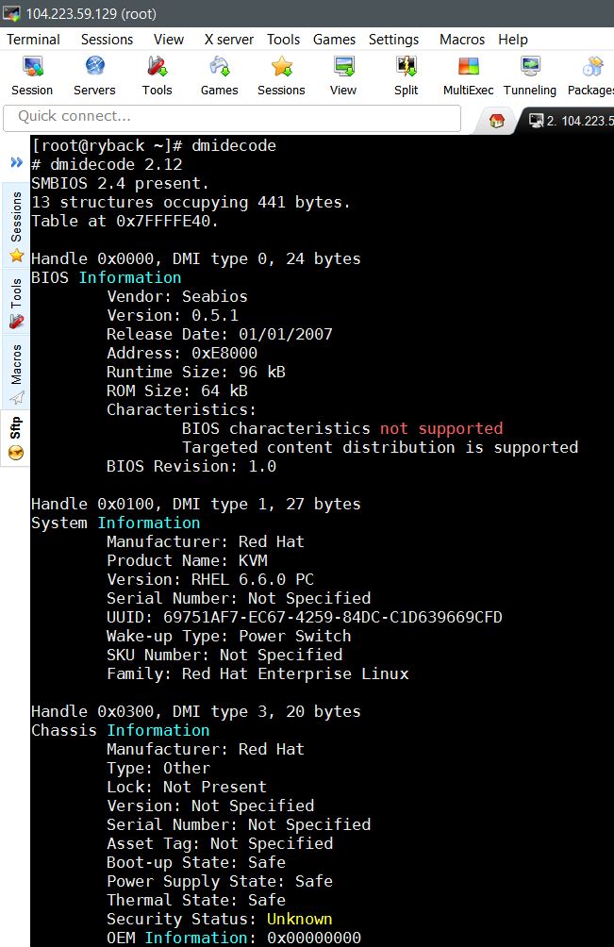This screenshot has width=614, height=947.
Task: Click the 'dmidecode' command text at prompt
Action: pyautogui.click(x=234, y=145)
